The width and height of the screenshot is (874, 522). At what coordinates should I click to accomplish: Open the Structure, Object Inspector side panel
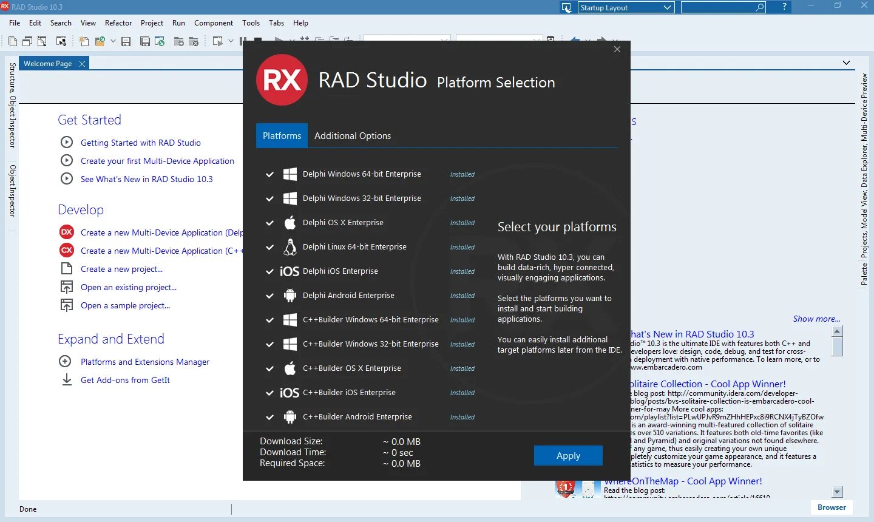[12, 105]
